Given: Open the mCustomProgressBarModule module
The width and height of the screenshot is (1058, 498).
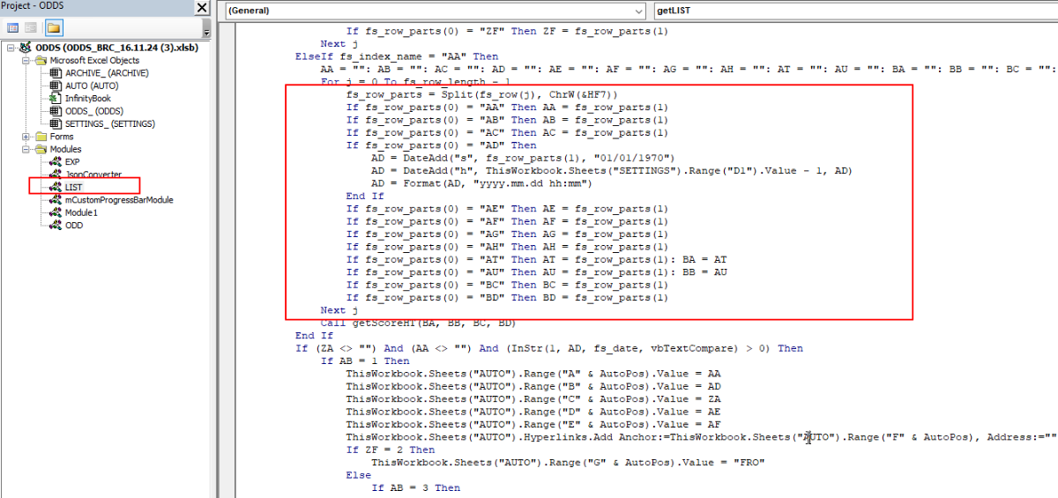Looking at the screenshot, I should pos(118,200).
